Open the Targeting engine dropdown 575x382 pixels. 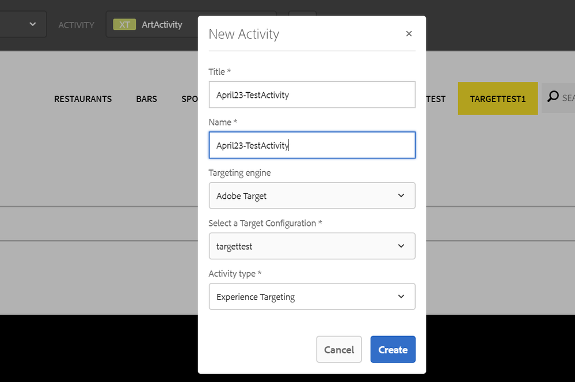click(311, 196)
